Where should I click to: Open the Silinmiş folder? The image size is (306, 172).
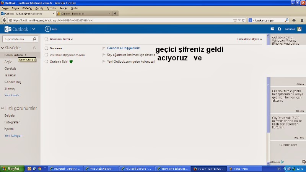[x=10, y=89]
